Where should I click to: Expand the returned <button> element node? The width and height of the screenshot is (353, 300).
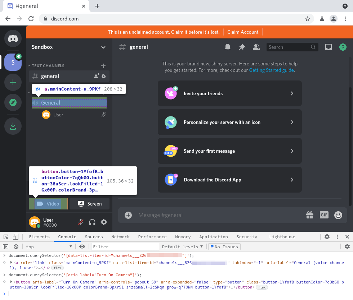click(11, 282)
